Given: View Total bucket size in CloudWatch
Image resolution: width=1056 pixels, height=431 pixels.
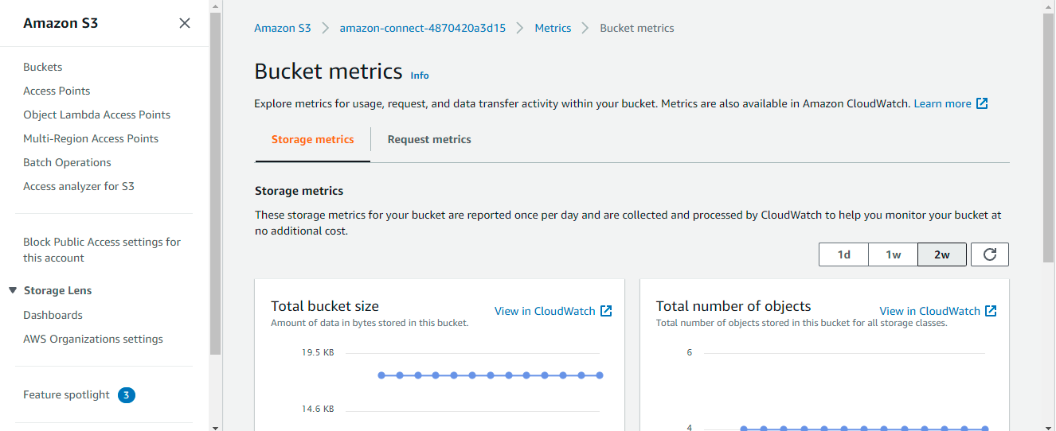Looking at the screenshot, I should point(545,311).
